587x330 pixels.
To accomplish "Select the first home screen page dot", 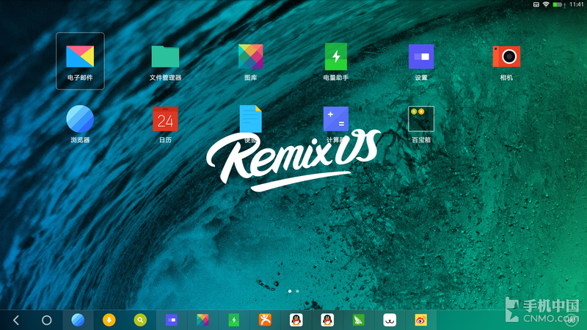I will click(290, 291).
